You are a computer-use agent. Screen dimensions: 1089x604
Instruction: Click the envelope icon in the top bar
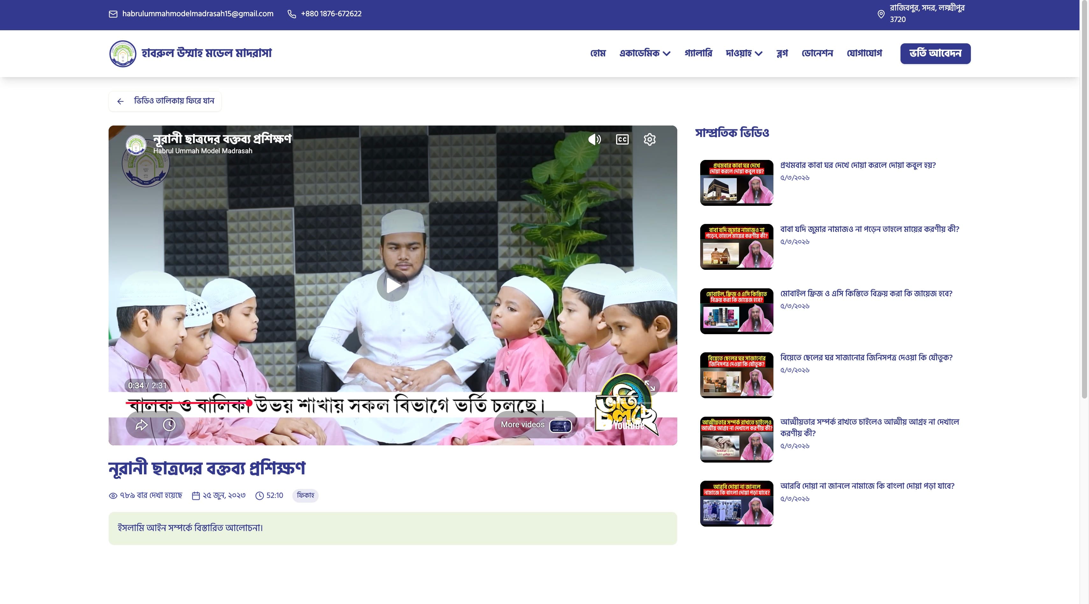pos(113,14)
